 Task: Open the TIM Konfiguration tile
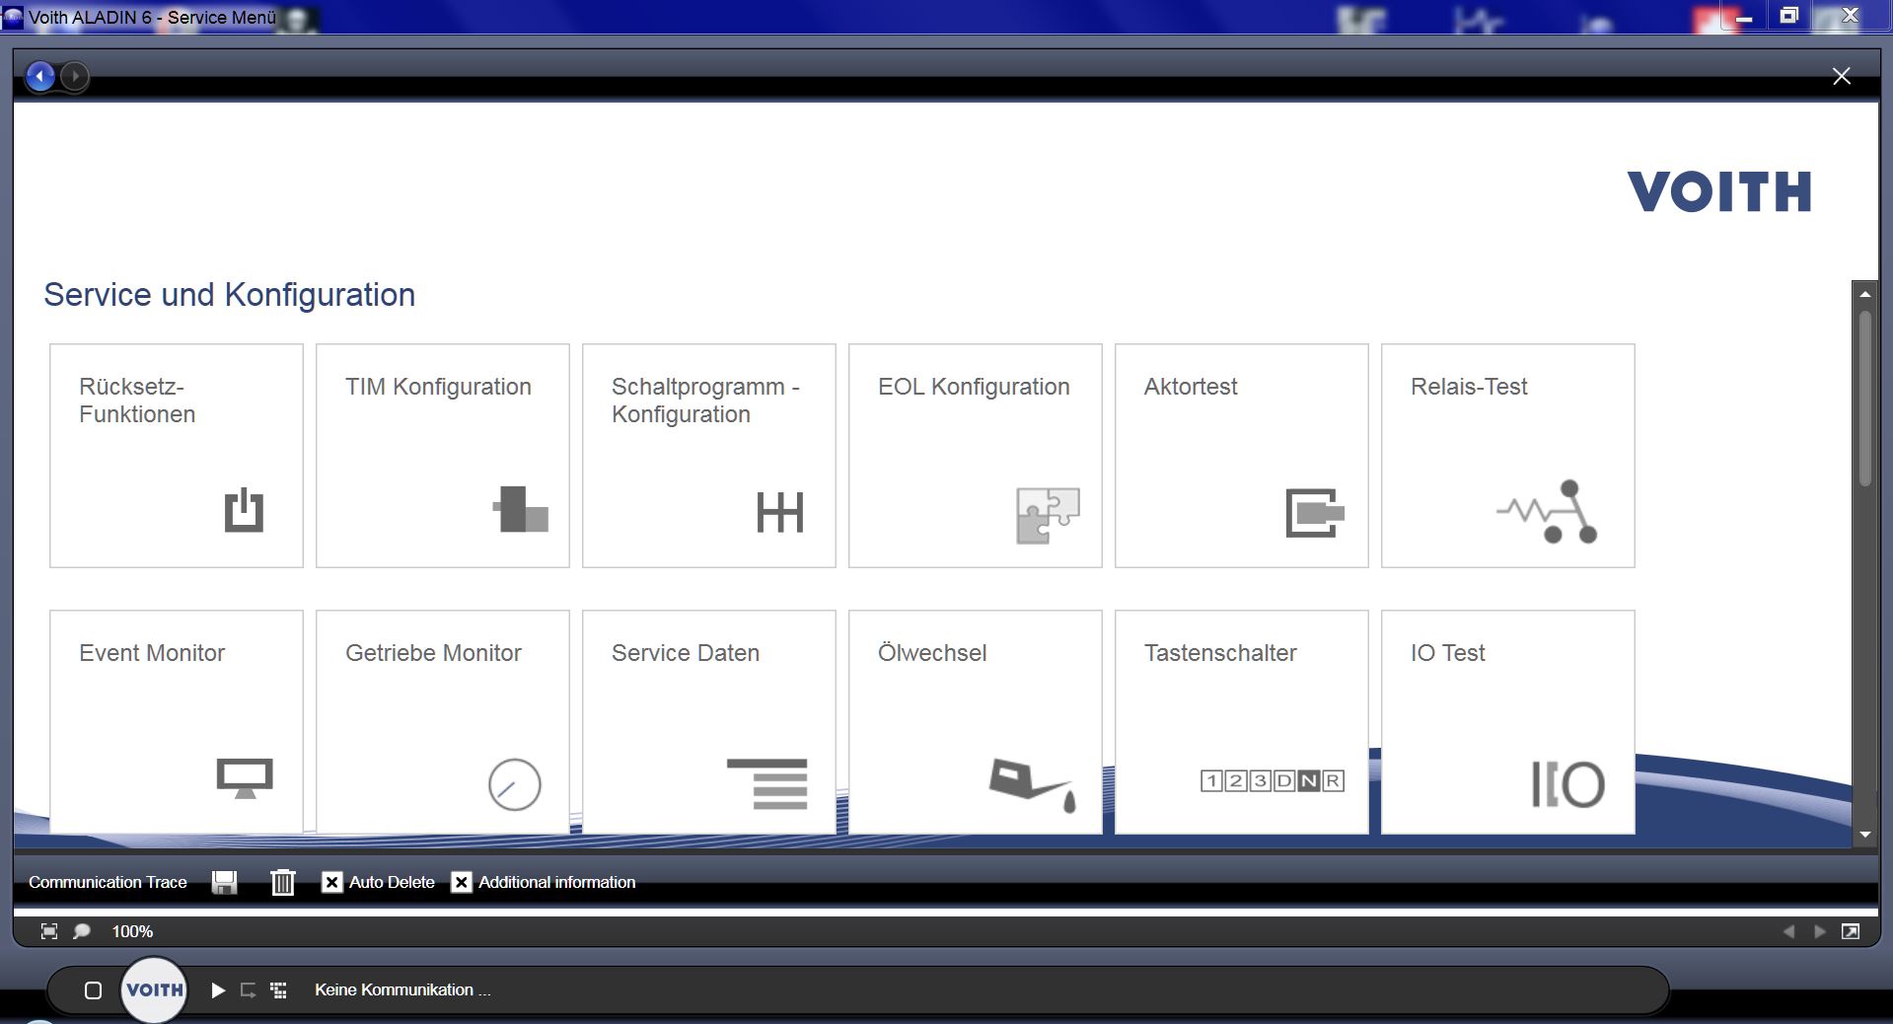tap(443, 456)
